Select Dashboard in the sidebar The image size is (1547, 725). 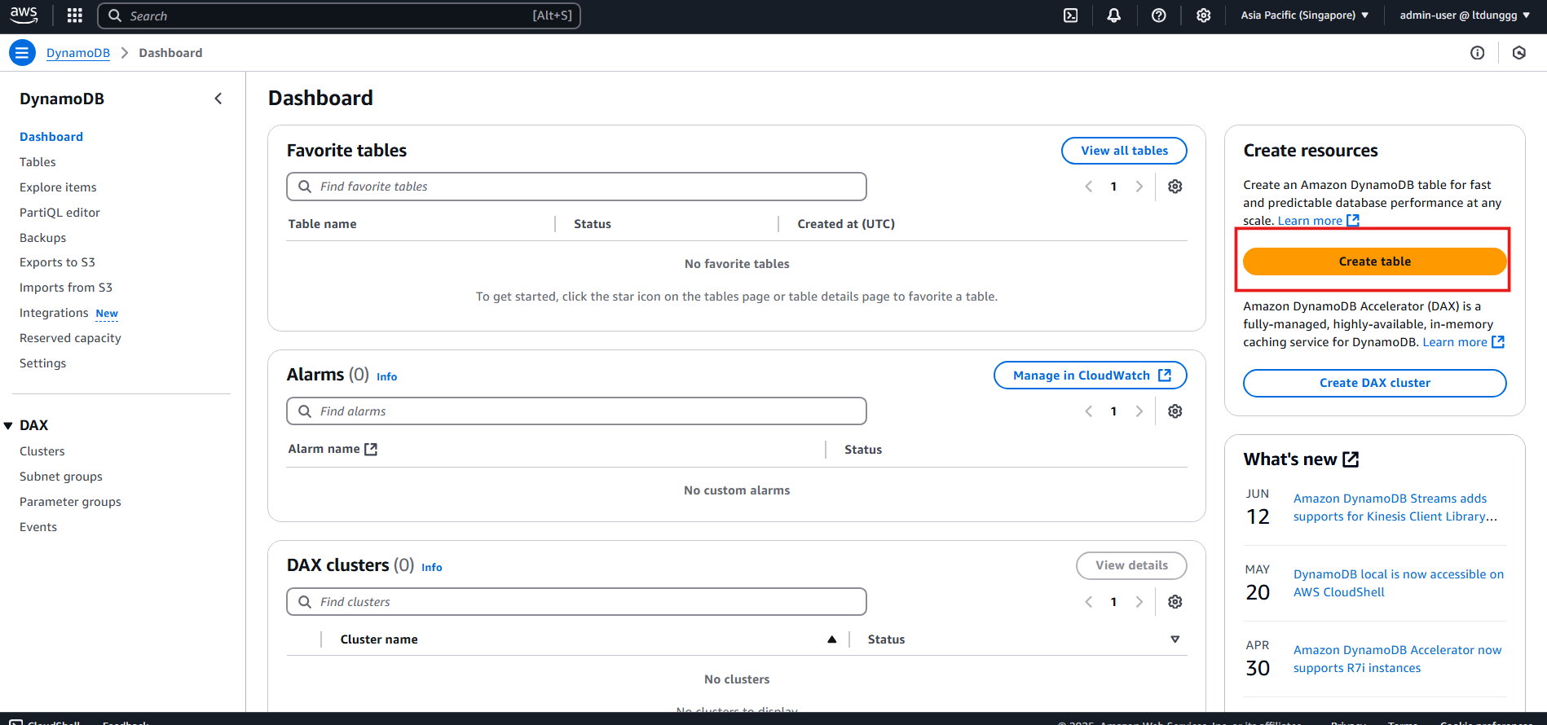tap(51, 137)
